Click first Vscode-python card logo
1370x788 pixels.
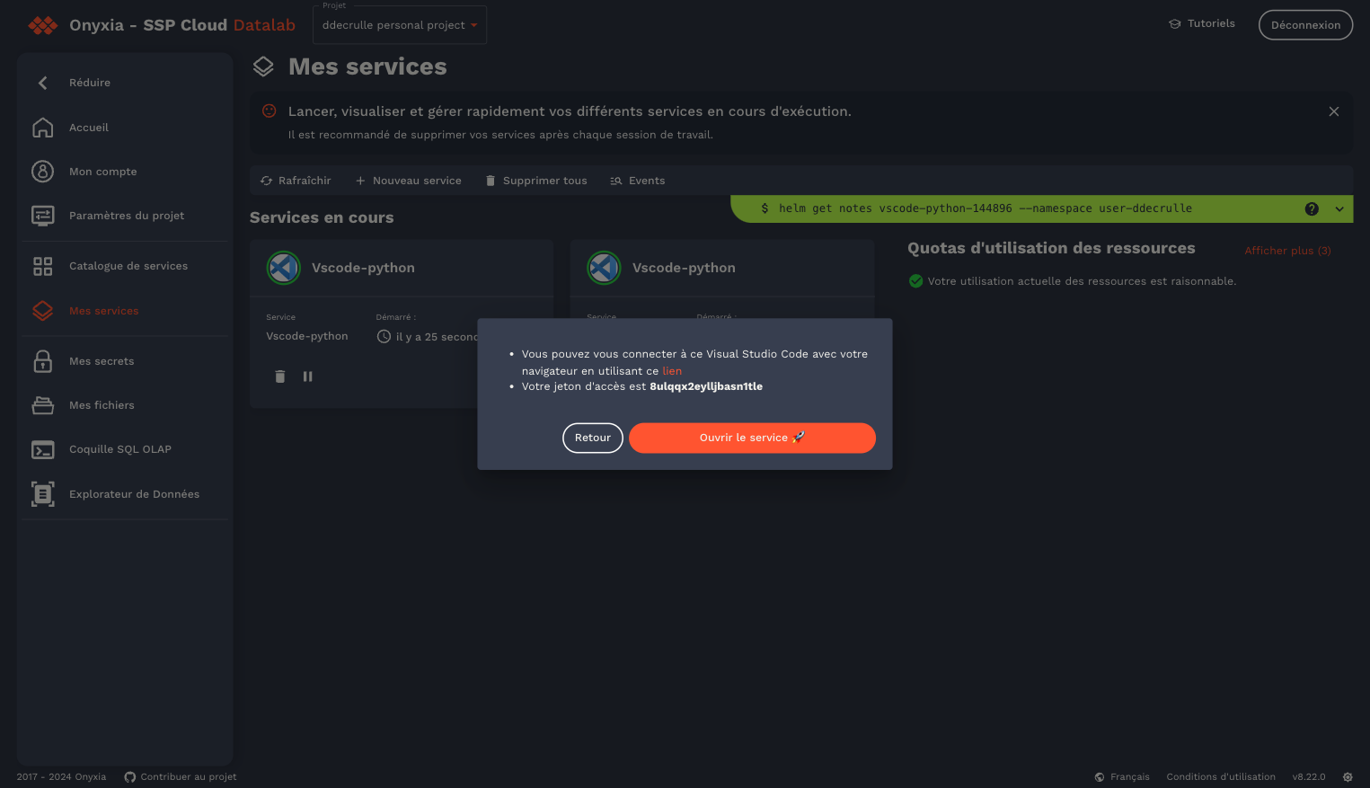(x=283, y=268)
